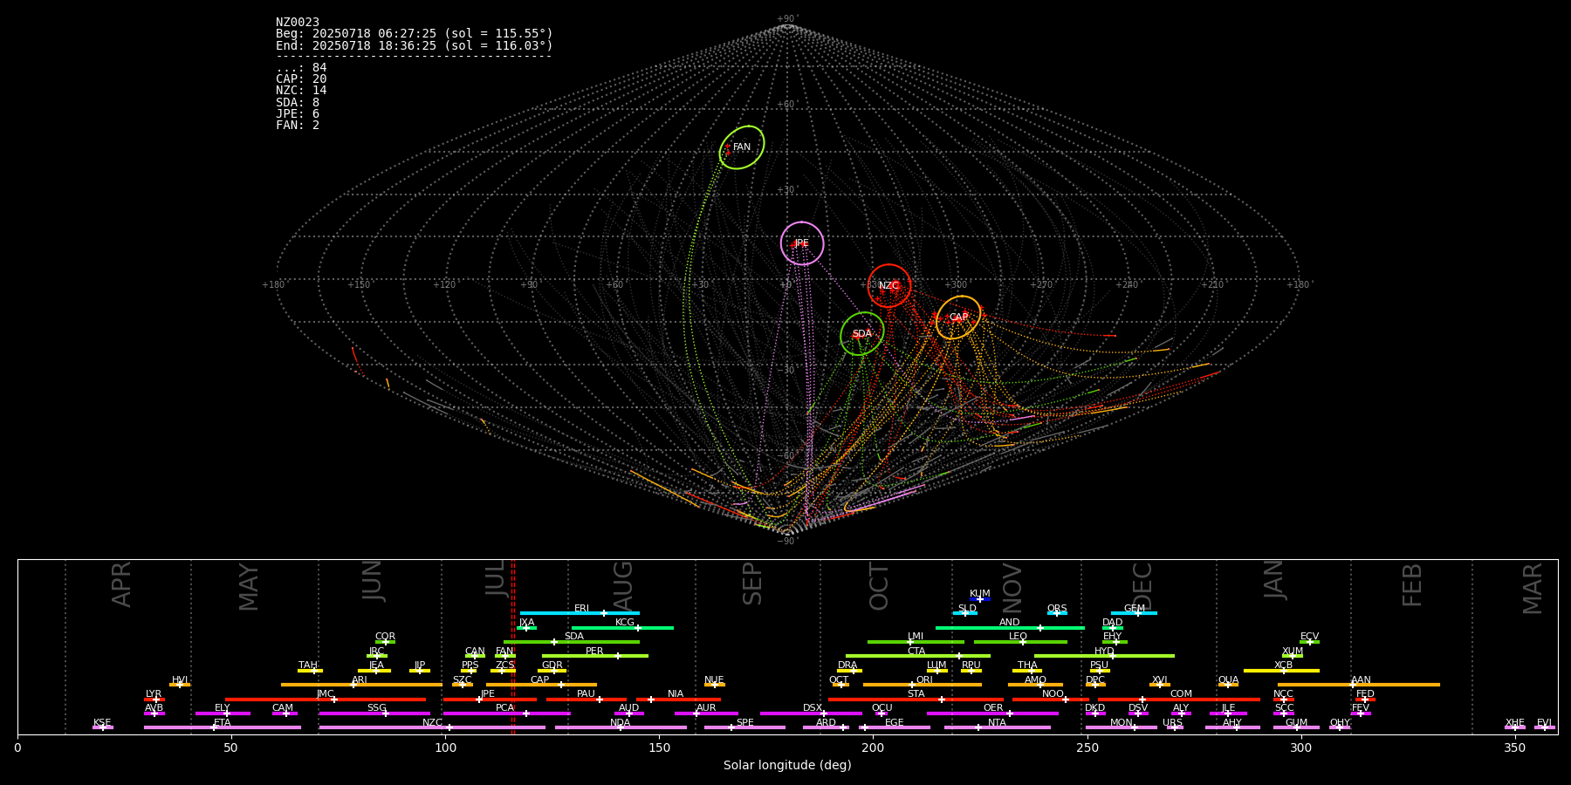Click the AUG month label
Image resolution: width=1571 pixels, height=785 pixels.
pyautogui.click(x=623, y=585)
